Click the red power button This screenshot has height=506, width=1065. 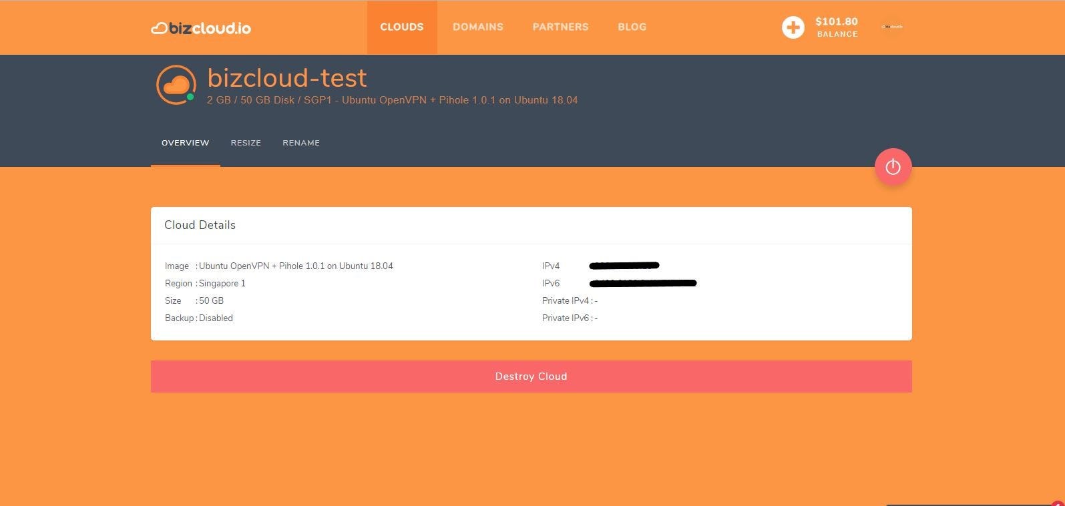[893, 167]
